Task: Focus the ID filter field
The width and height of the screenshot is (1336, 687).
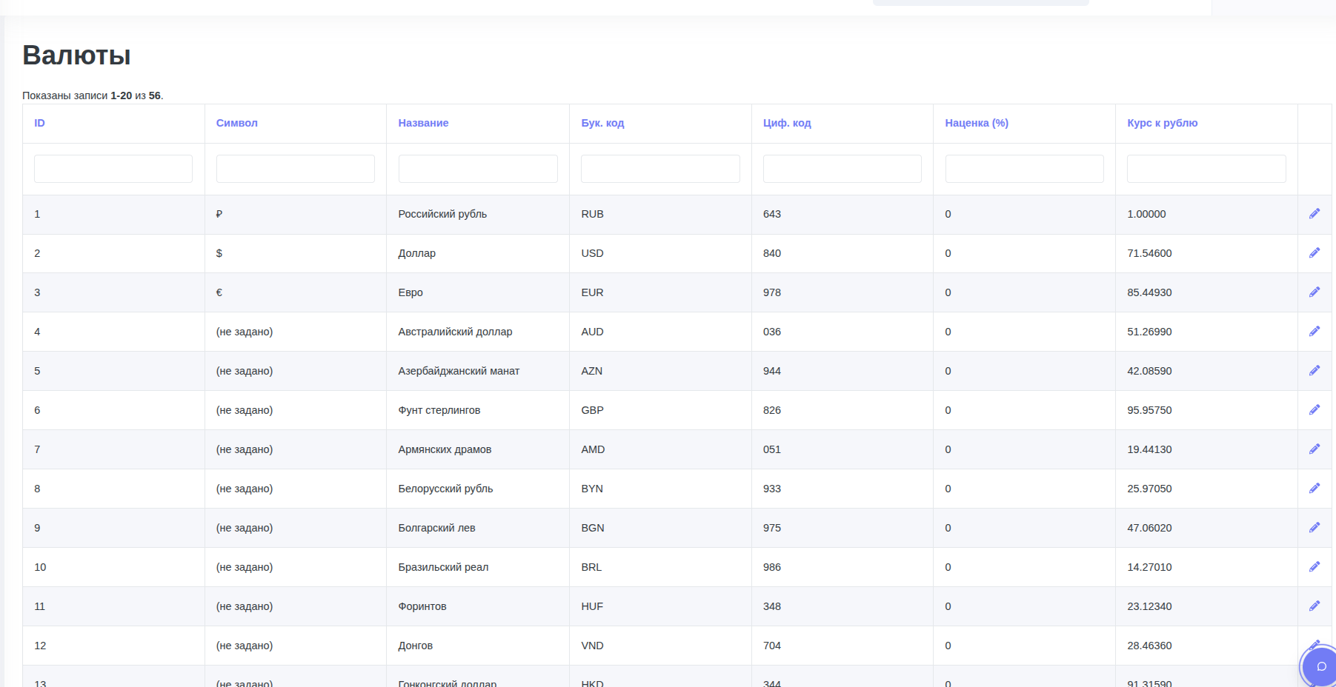Action: coord(113,169)
